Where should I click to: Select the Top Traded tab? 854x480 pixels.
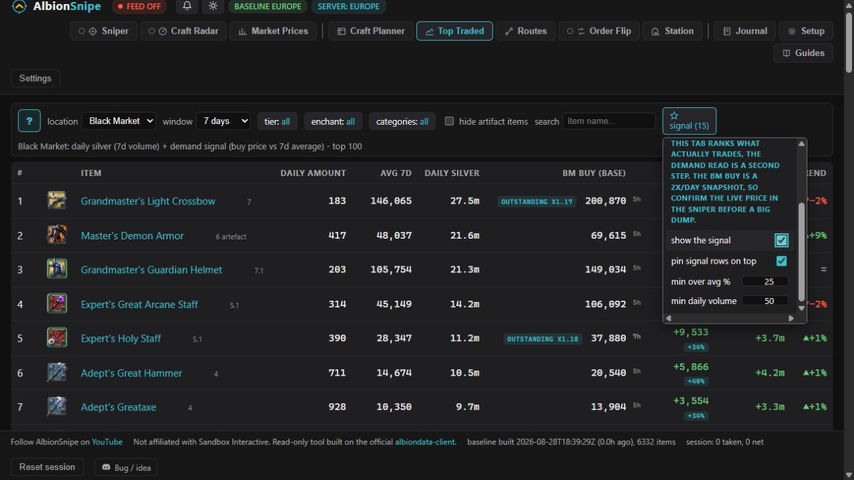pyautogui.click(x=454, y=31)
